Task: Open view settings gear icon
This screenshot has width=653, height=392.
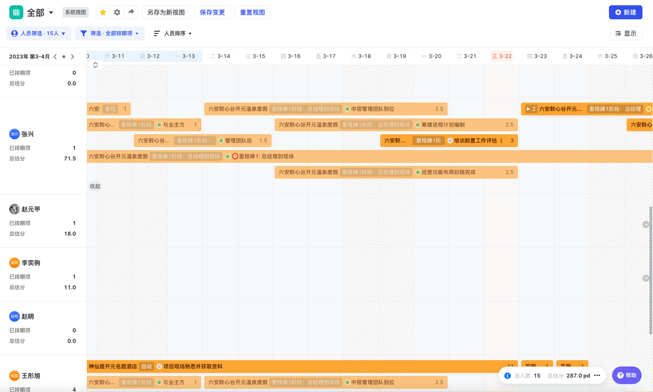Action: tap(117, 12)
